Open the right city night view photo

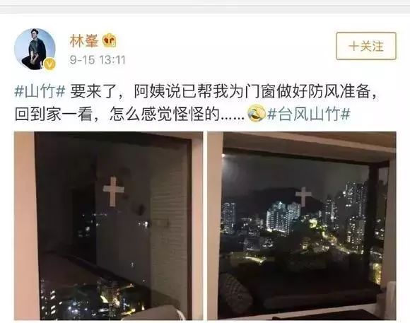[302, 225]
